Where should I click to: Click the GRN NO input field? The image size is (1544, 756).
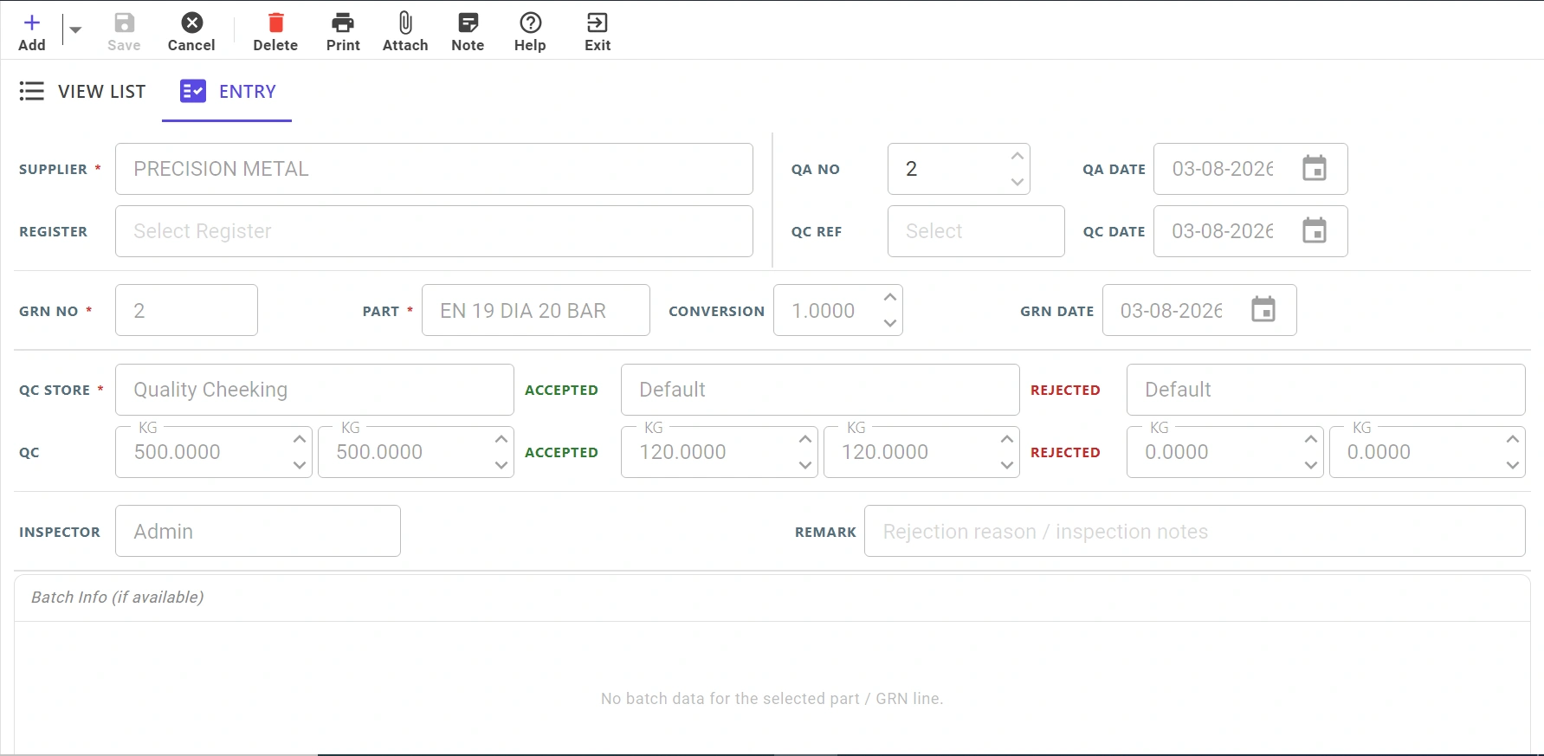[186, 310]
